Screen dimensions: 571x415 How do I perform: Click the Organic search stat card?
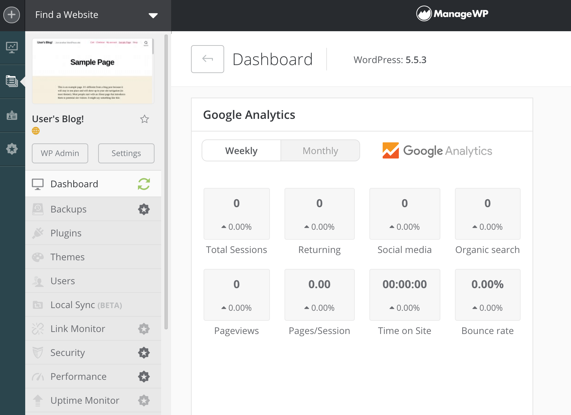pos(488,214)
